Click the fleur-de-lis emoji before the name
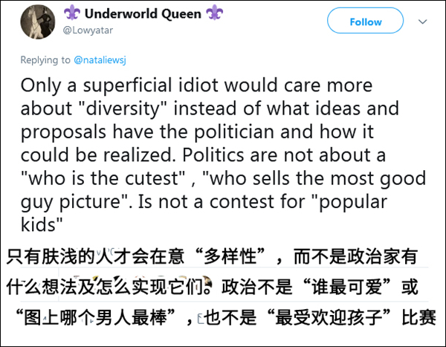 [71, 14]
